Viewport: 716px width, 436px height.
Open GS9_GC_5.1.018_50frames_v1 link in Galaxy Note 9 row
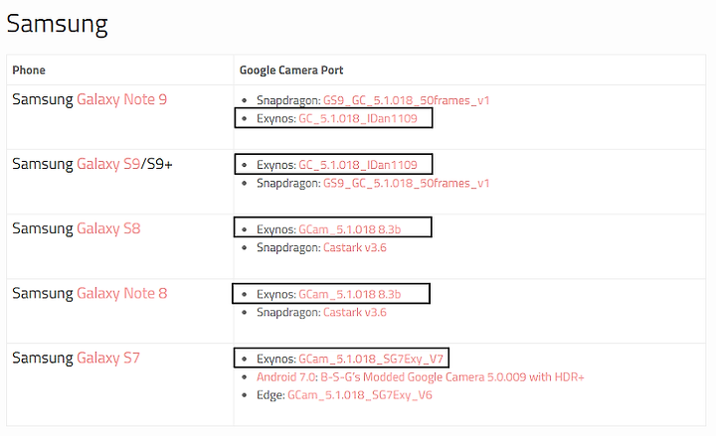point(407,100)
